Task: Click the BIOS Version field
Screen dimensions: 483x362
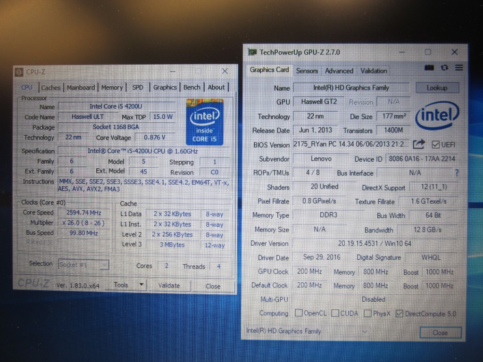Action: 351,144
